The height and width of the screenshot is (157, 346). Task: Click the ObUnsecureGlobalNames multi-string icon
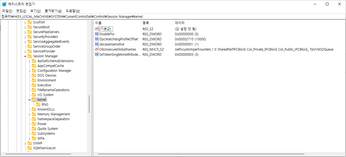(97, 49)
